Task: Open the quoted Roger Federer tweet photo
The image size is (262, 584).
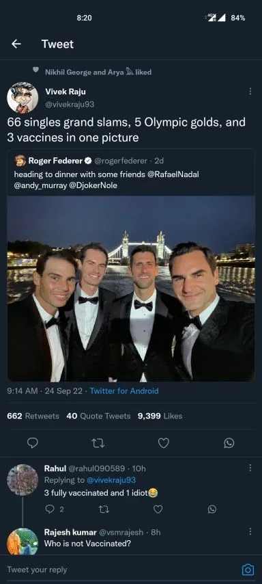Action: point(131,289)
